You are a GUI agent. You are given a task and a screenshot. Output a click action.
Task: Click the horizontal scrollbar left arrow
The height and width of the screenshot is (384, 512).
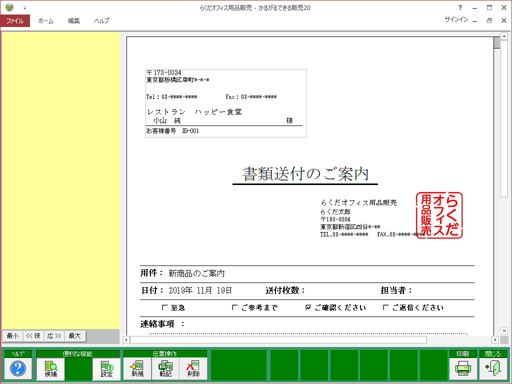126,339
